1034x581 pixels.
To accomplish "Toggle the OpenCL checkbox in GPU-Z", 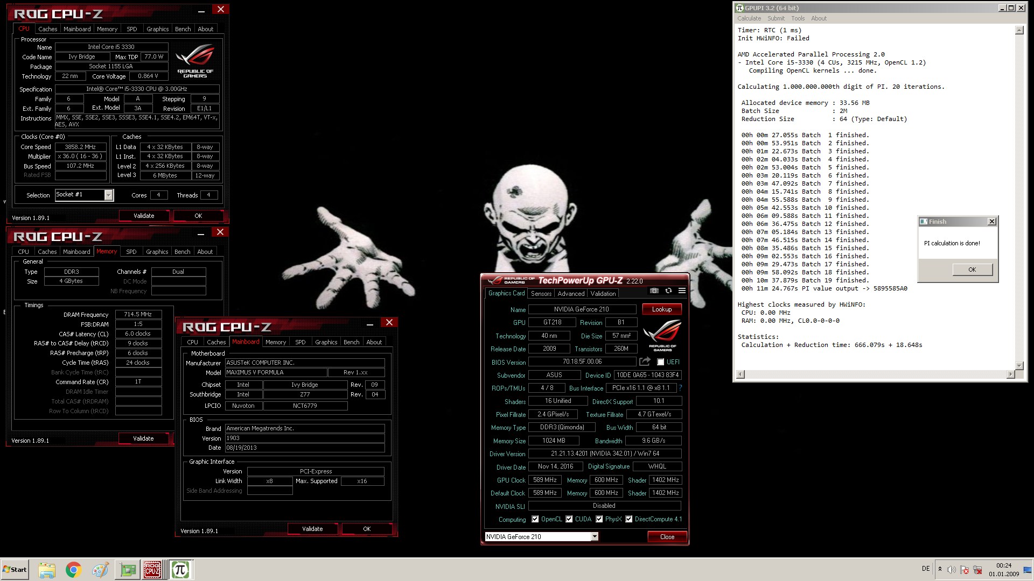I will [535, 519].
